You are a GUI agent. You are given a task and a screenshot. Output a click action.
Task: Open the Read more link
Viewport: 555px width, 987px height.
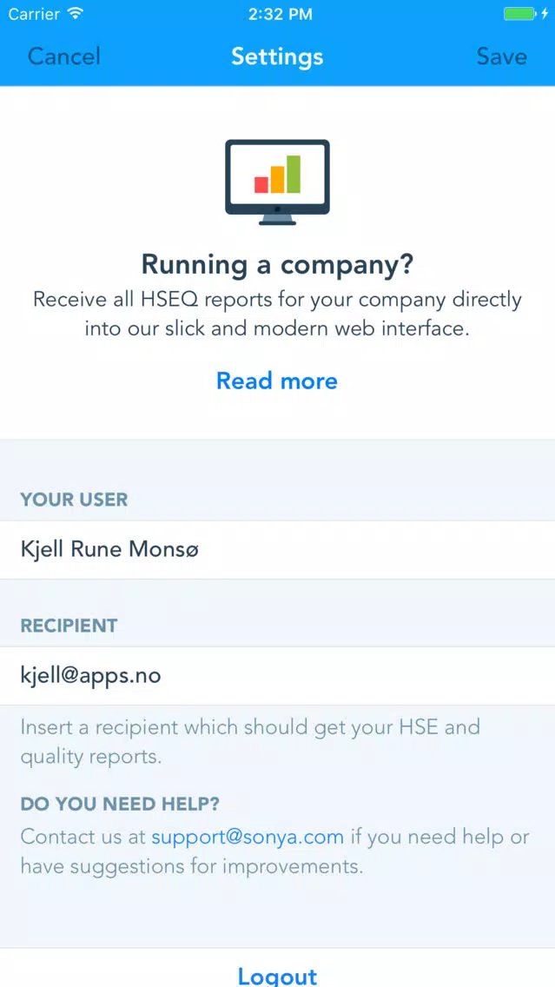point(277,381)
